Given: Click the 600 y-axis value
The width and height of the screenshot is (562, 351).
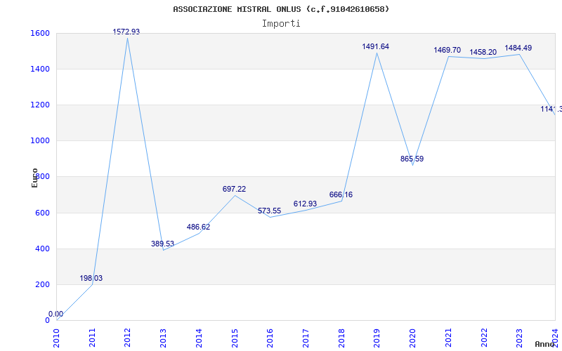Looking at the screenshot, I should coord(43,213).
